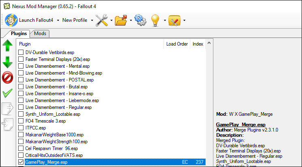302x167 pixels.
Task: Disable all plugins with red prohibition icon
Action: point(8,77)
